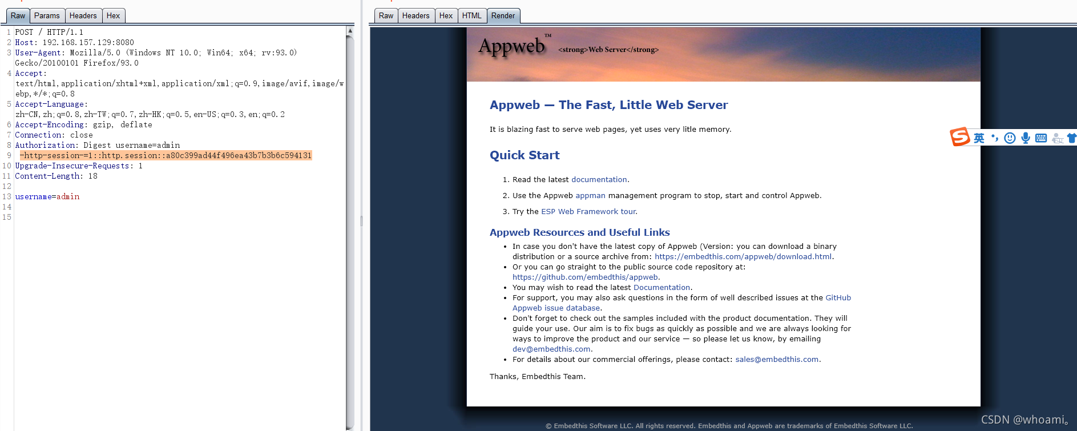Click the Sogou user account icon

[x=1058, y=138]
